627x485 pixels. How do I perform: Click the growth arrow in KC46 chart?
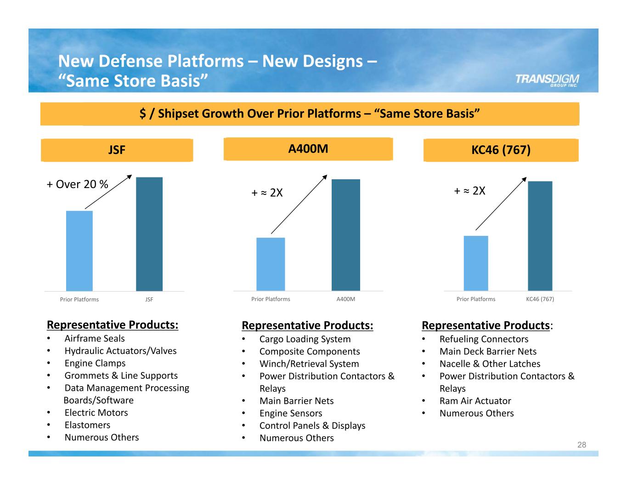tap(501, 203)
